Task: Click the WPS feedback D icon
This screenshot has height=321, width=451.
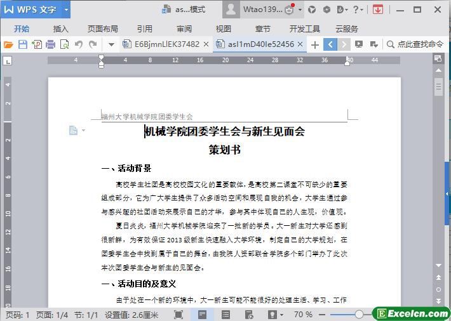Action: pos(342,10)
